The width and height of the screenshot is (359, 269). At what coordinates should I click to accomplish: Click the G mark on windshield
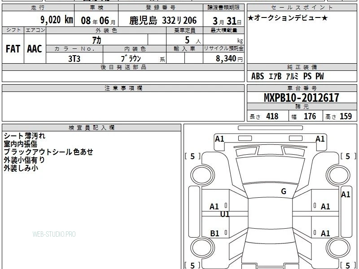point(284,191)
